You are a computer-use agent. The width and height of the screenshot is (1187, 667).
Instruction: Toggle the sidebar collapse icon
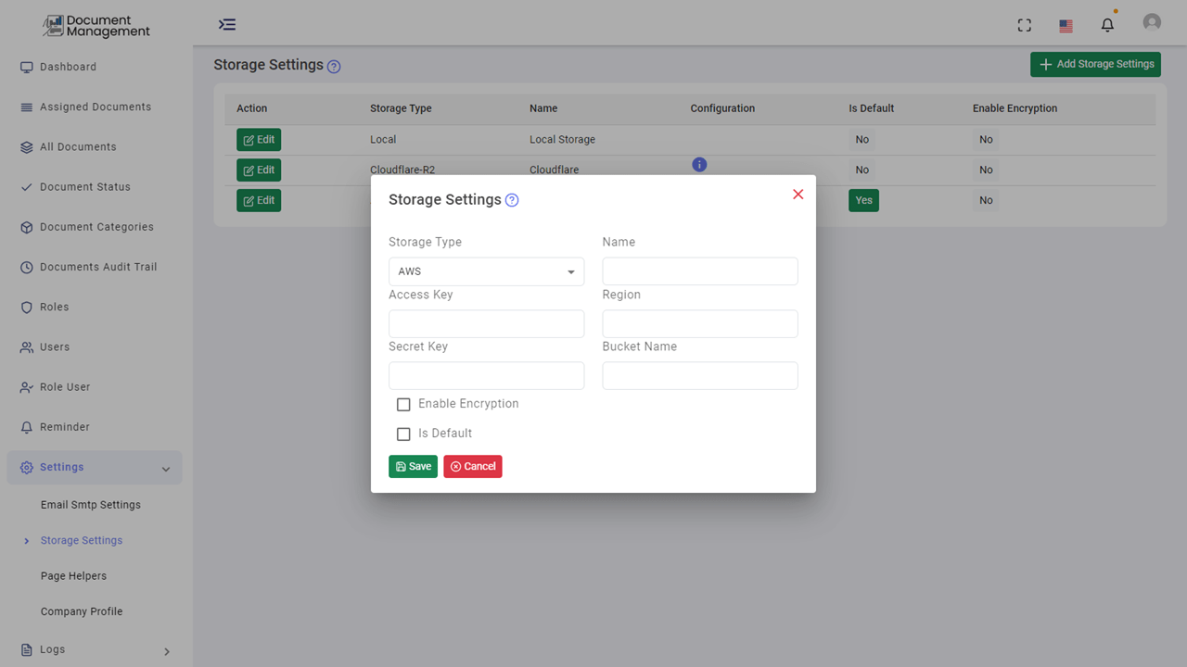[x=227, y=24]
